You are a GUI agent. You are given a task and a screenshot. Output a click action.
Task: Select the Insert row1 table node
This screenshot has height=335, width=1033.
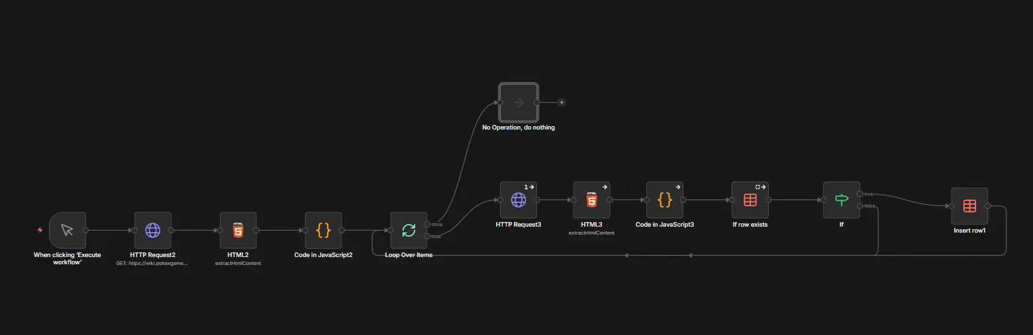969,206
